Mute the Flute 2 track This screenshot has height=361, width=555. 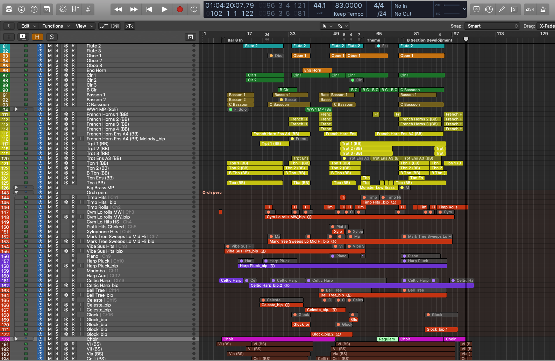pyautogui.click(x=50, y=46)
